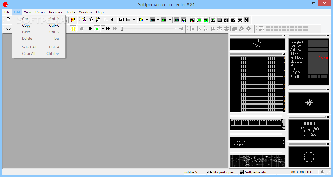Image resolution: width=333 pixels, height=177 pixels.
Task: Start playback with the green Play button
Action: pyautogui.click(x=97, y=28)
